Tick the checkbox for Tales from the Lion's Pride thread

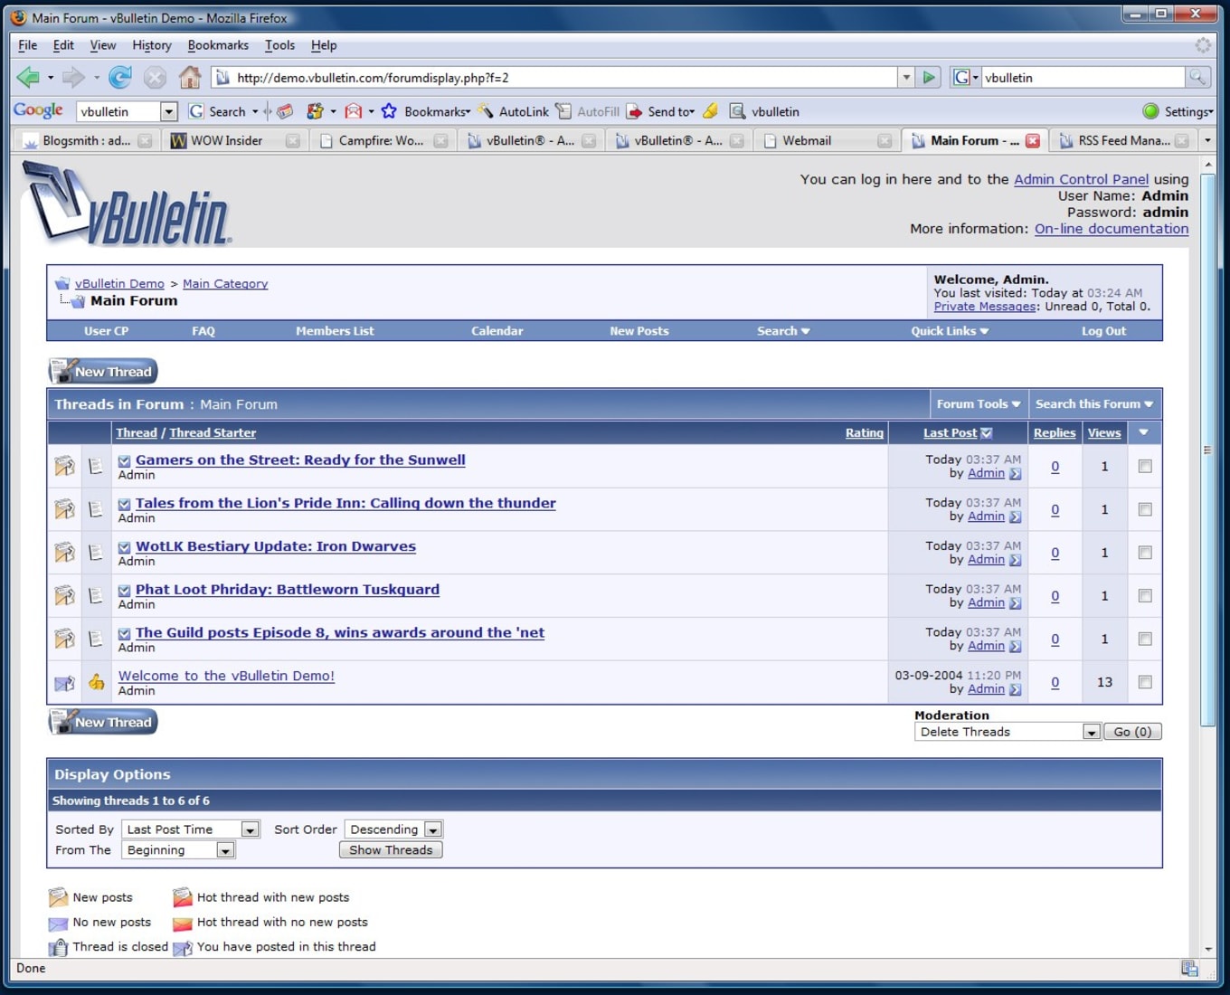1145,509
